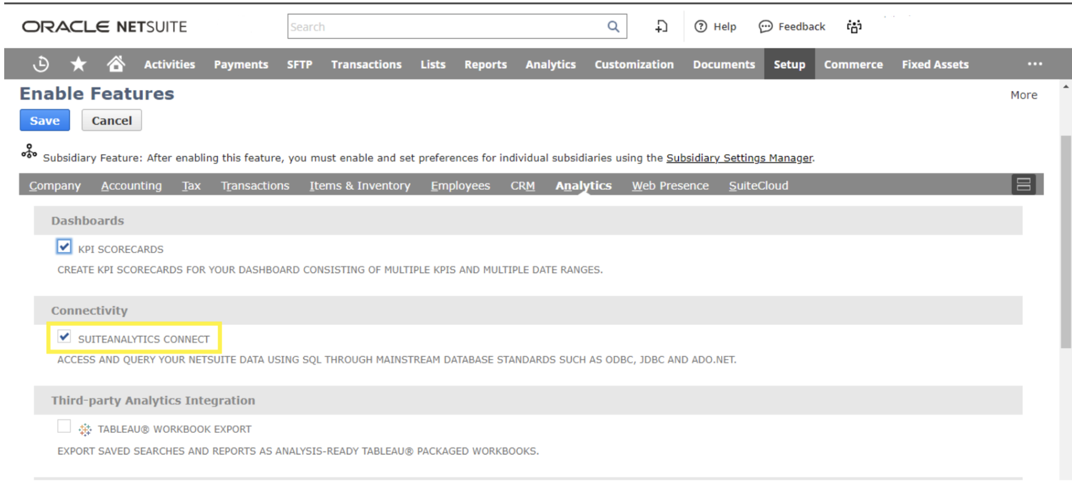This screenshot has width=1072, height=499.
Task: Open the Lists menu
Action: (x=432, y=64)
